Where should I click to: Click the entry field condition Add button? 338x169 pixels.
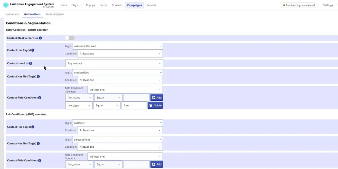tap(157, 98)
